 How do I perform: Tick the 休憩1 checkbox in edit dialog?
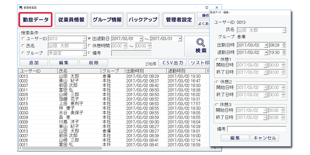pyautogui.click(x=216, y=59)
